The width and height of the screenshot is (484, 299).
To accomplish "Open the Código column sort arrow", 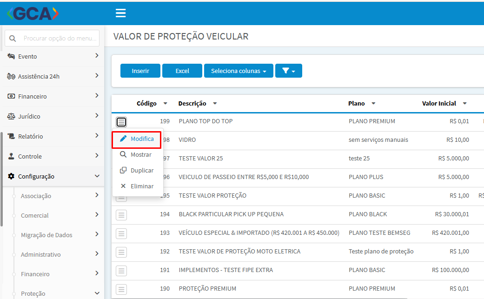I will tap(165, 103).
